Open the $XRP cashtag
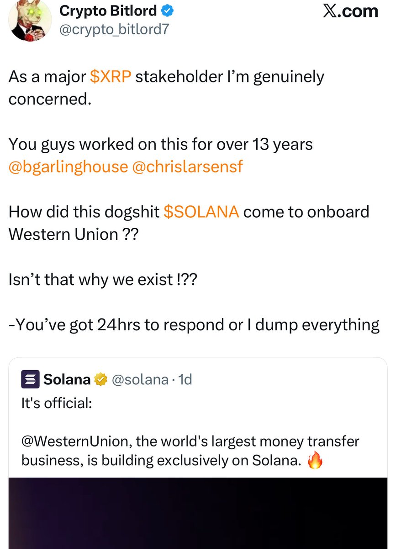This screenshot has height=549, width=396. coord(111,77)
